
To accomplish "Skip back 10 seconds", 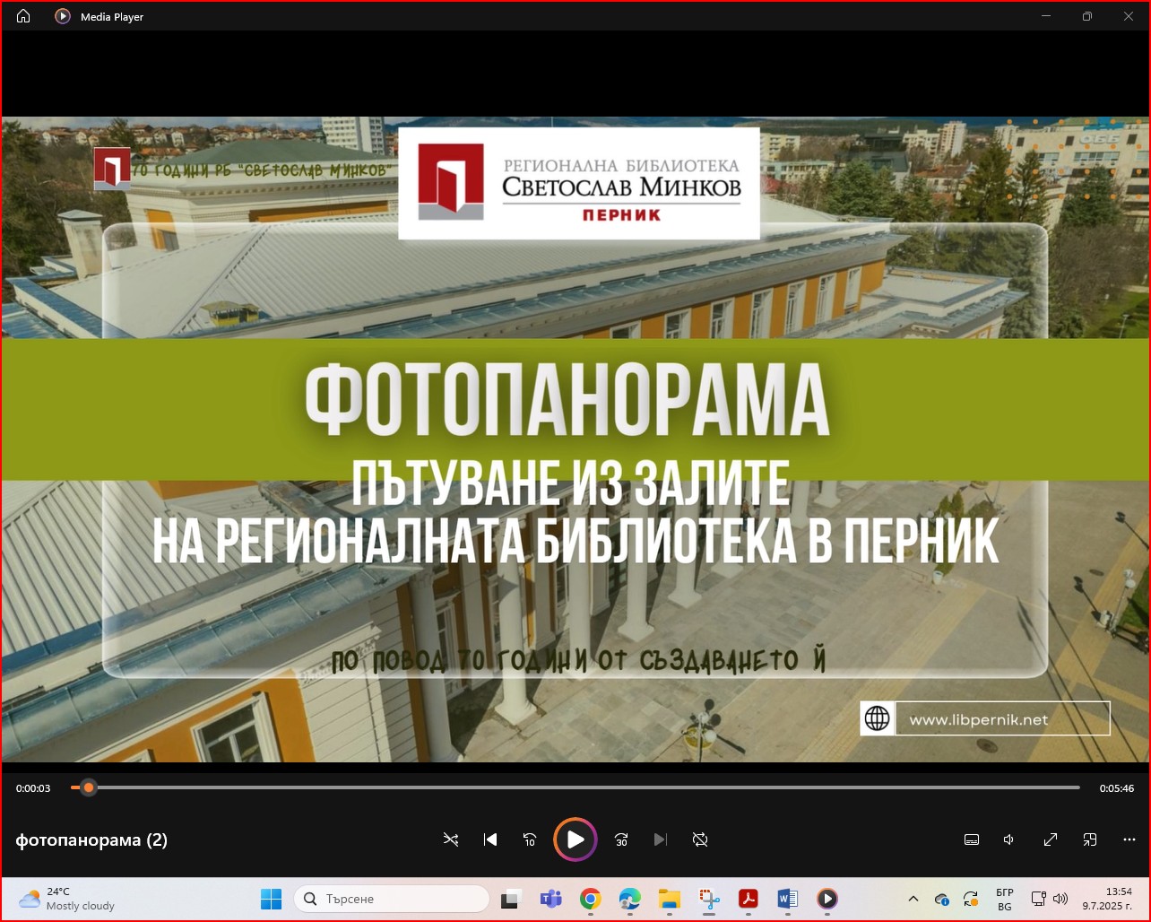I will tap(530, 839).
